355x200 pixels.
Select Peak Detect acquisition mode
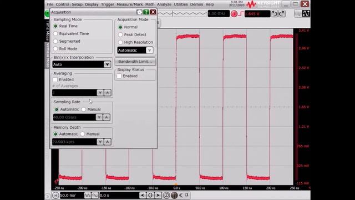120,34
